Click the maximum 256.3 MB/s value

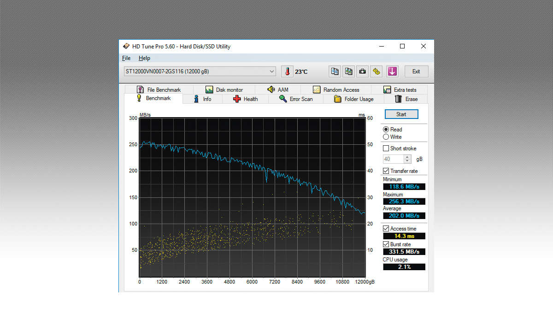tap(404, 202)
